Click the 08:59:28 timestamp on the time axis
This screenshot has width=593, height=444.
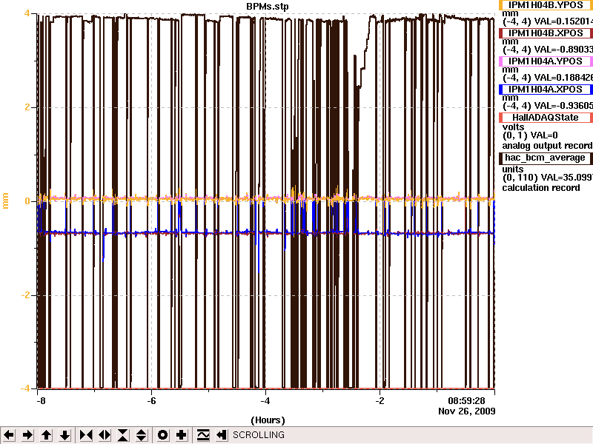tap(466, 401)
